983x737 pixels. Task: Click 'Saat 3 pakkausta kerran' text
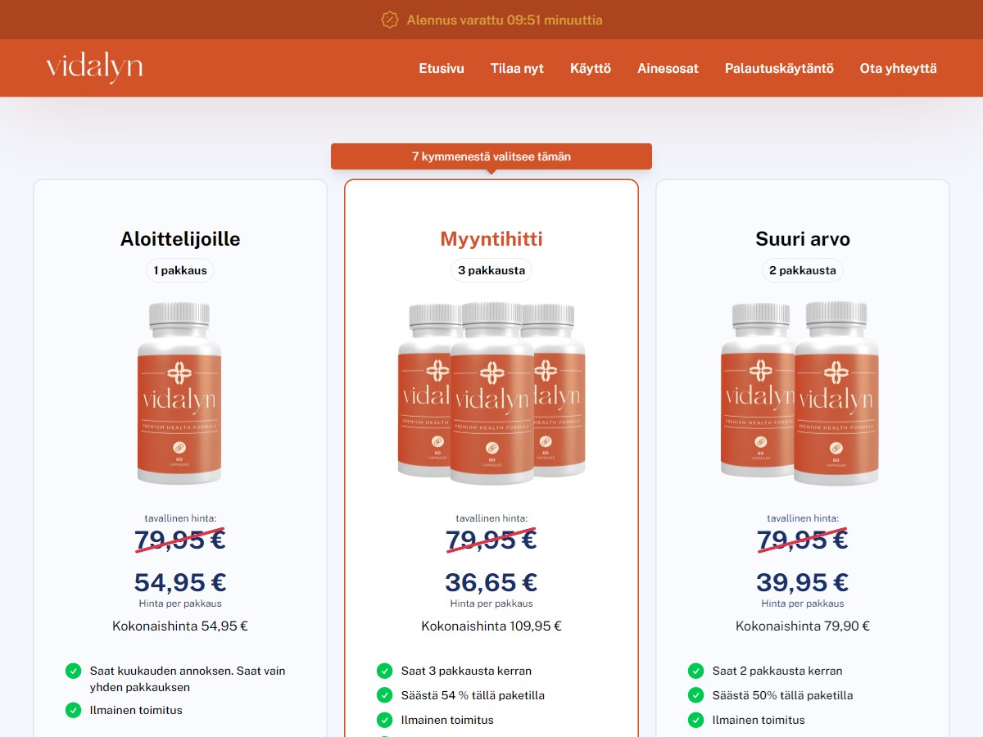pos(466,671)
